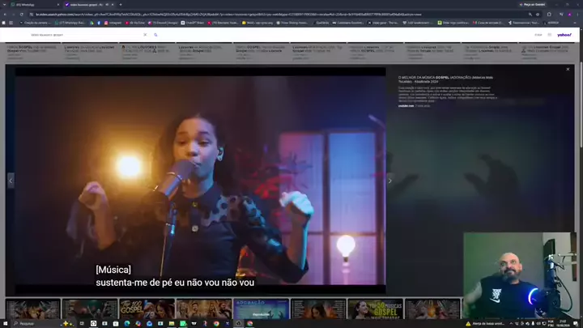Focus the Yahoo video search input field

click(86, 35)
